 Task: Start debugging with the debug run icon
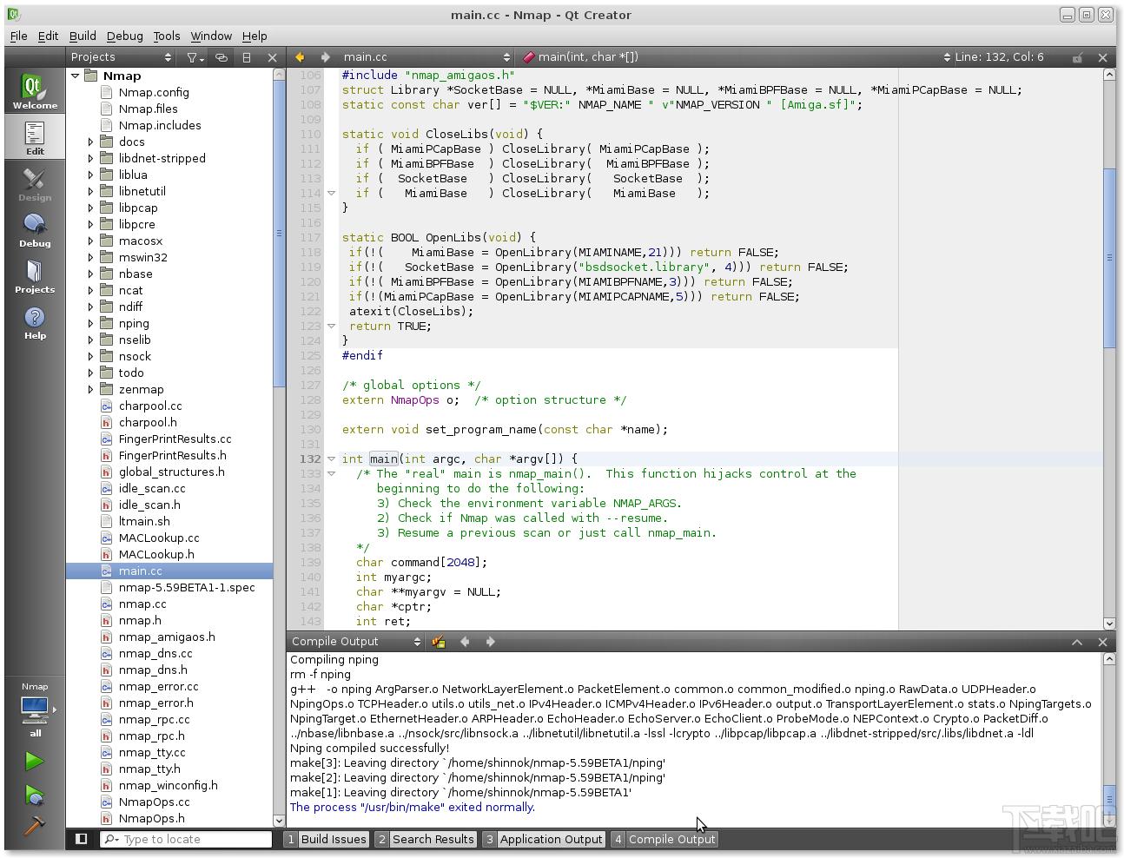point(34,794)
